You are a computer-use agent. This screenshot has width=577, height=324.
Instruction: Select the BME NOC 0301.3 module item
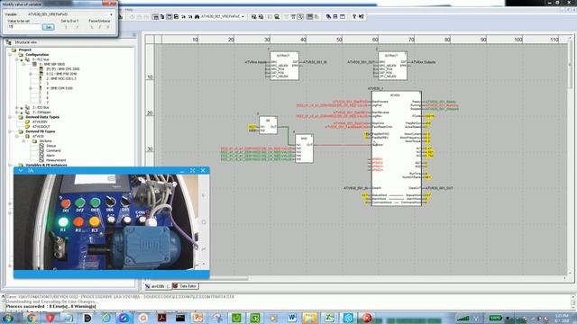coord(61,78)
